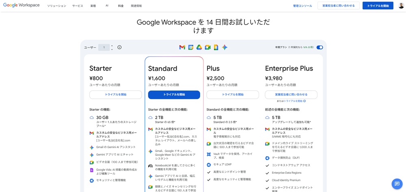Click Gmail icon in the Standard feature list
Screen dimensions: 406x192
click(150, 129)
